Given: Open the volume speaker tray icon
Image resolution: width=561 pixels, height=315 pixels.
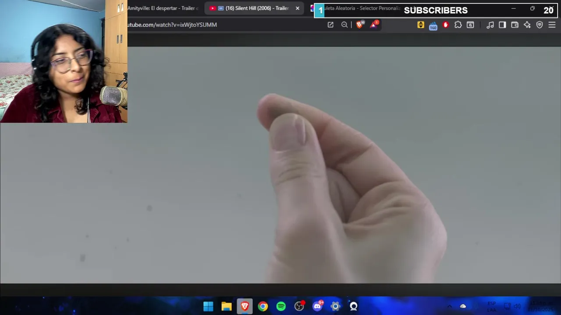Looking at the screenshot, I should [x=517, y=306].
